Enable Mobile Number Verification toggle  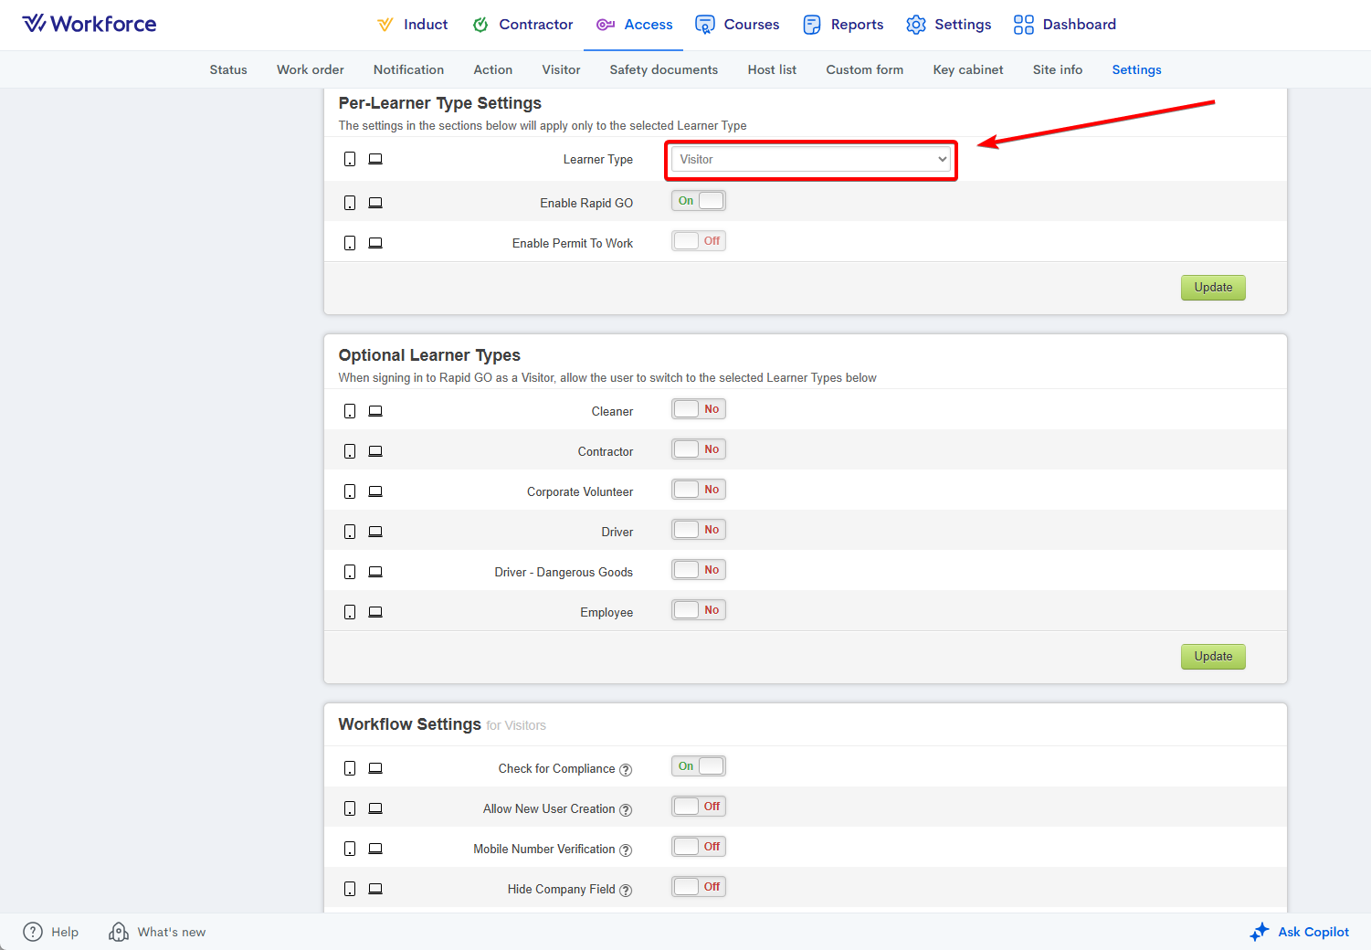[699, 847]
